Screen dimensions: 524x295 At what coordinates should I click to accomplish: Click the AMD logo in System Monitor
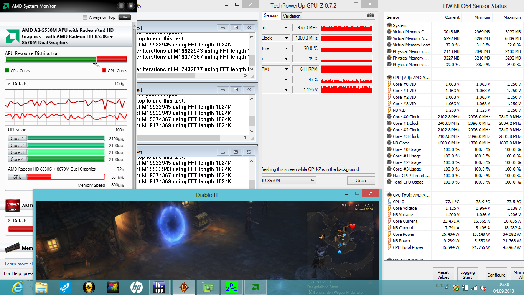(12, 36)
